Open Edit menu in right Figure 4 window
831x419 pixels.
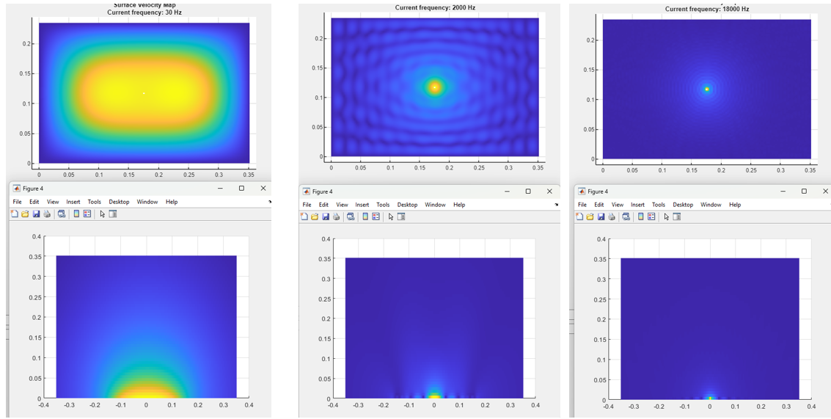pos(599,205)
